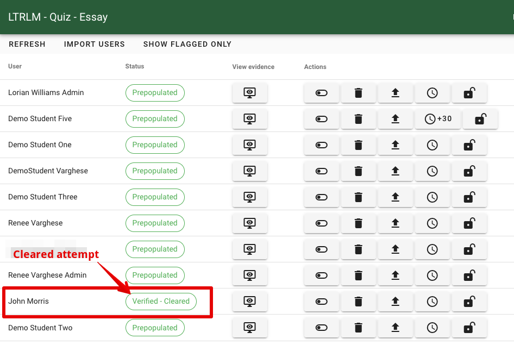
Task: Click Prepopulated status for Demo Student One
Action: point(155,145)
